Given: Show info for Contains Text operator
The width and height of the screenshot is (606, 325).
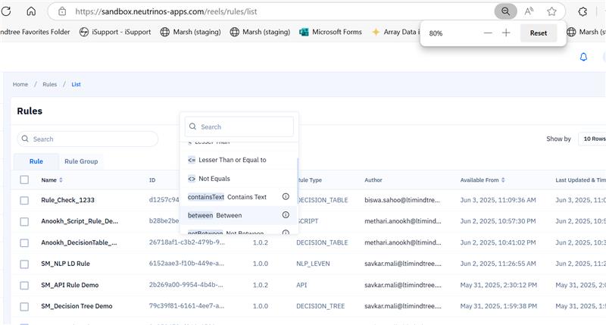Looking at the screenshot, I should [286, 197].
